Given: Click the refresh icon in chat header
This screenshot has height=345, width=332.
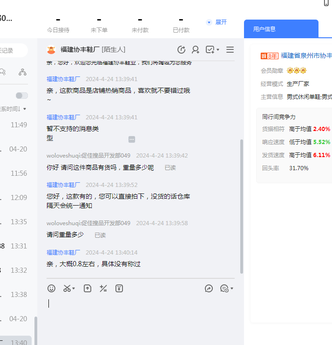Looking at the screenshot, I should pyautogui.click(x=182, y=50).
